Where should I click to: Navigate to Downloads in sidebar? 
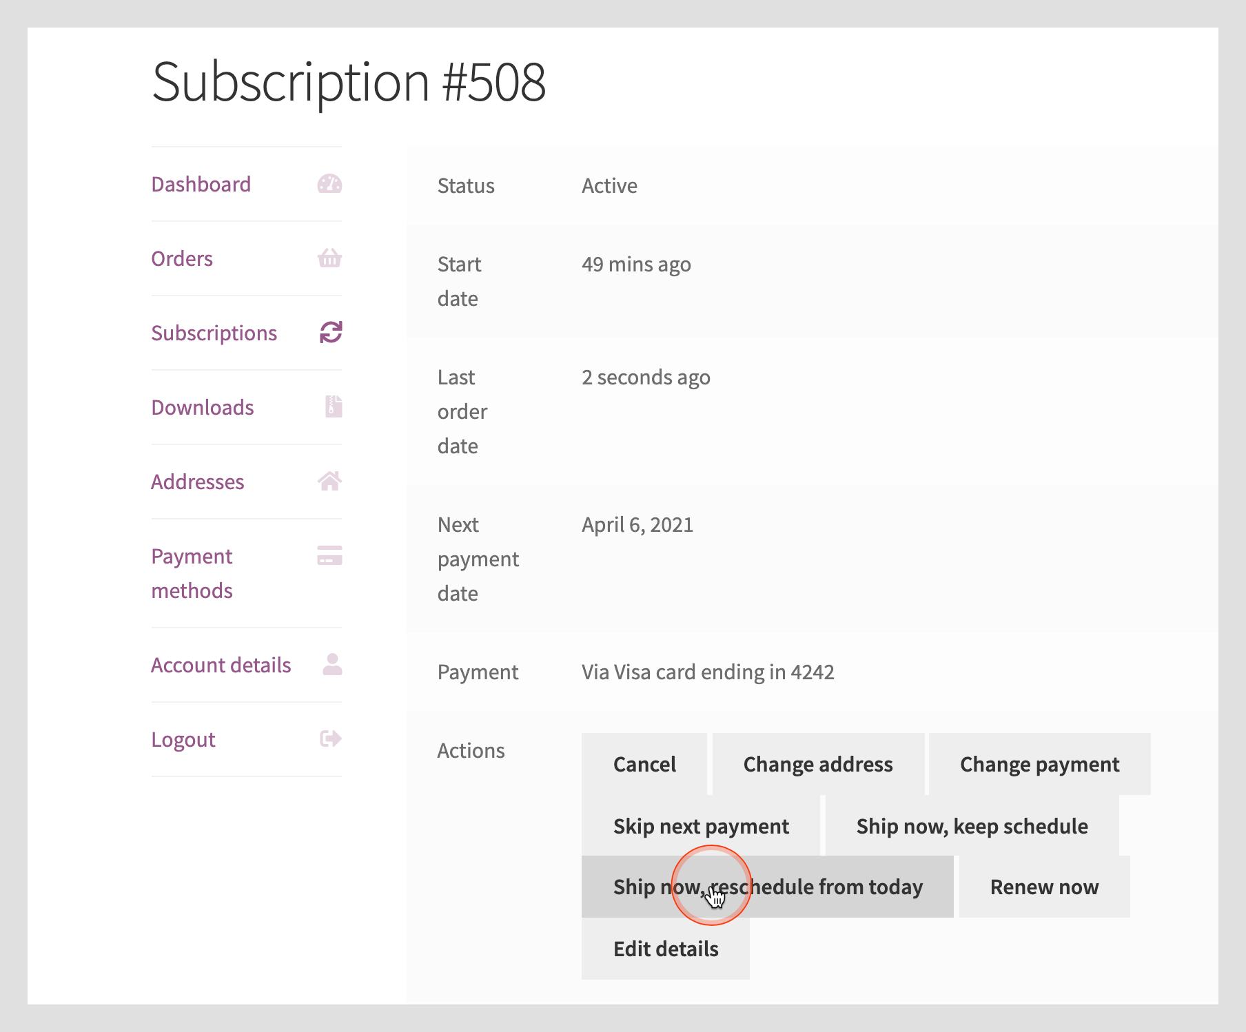click(203, 408)
